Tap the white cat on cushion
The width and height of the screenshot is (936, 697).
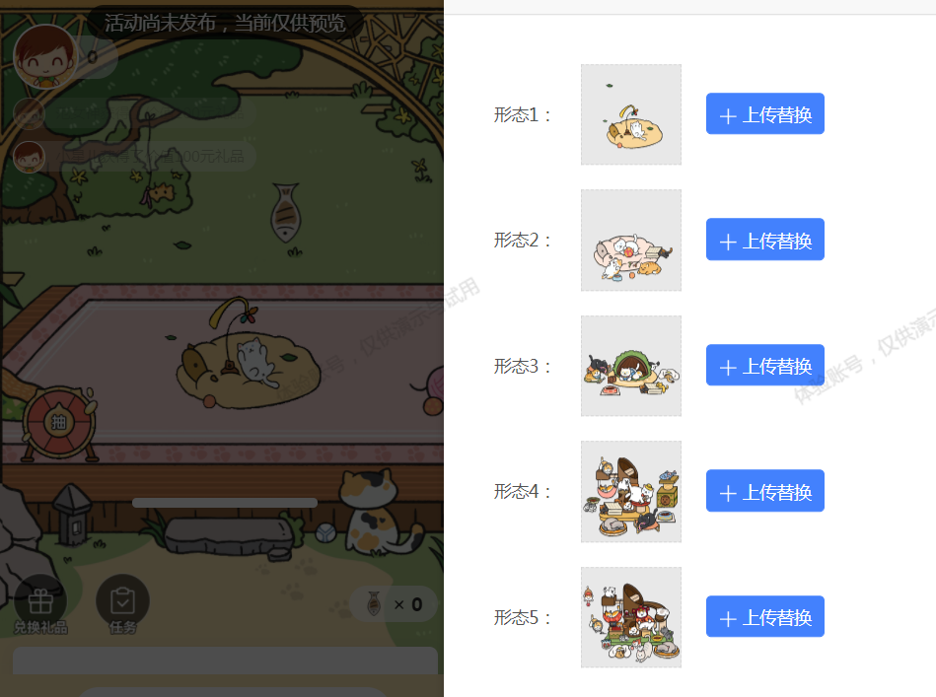tap(257, 361)
